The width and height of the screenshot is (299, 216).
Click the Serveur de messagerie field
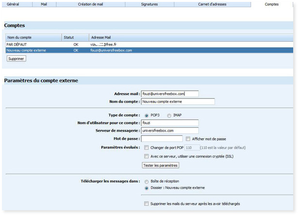pos(169,131)
